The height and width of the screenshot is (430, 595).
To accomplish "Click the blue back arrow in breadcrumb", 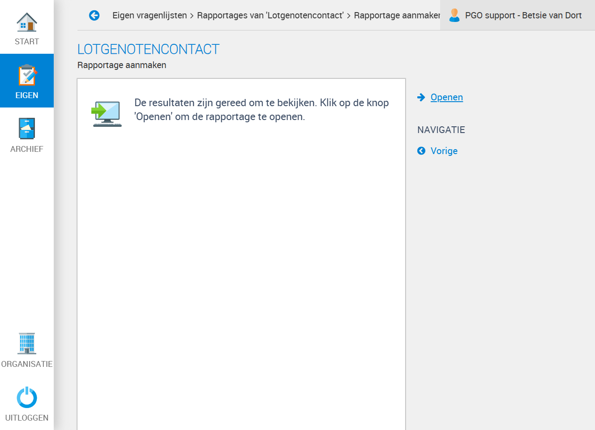I will tap(94, 15).
